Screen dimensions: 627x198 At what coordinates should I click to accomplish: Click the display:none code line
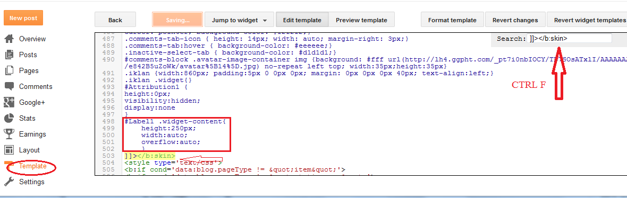click(149, 107)
